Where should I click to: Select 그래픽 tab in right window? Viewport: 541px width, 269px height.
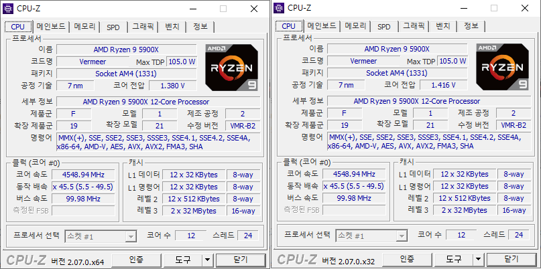pyautogui.click(x=414, y=27)
